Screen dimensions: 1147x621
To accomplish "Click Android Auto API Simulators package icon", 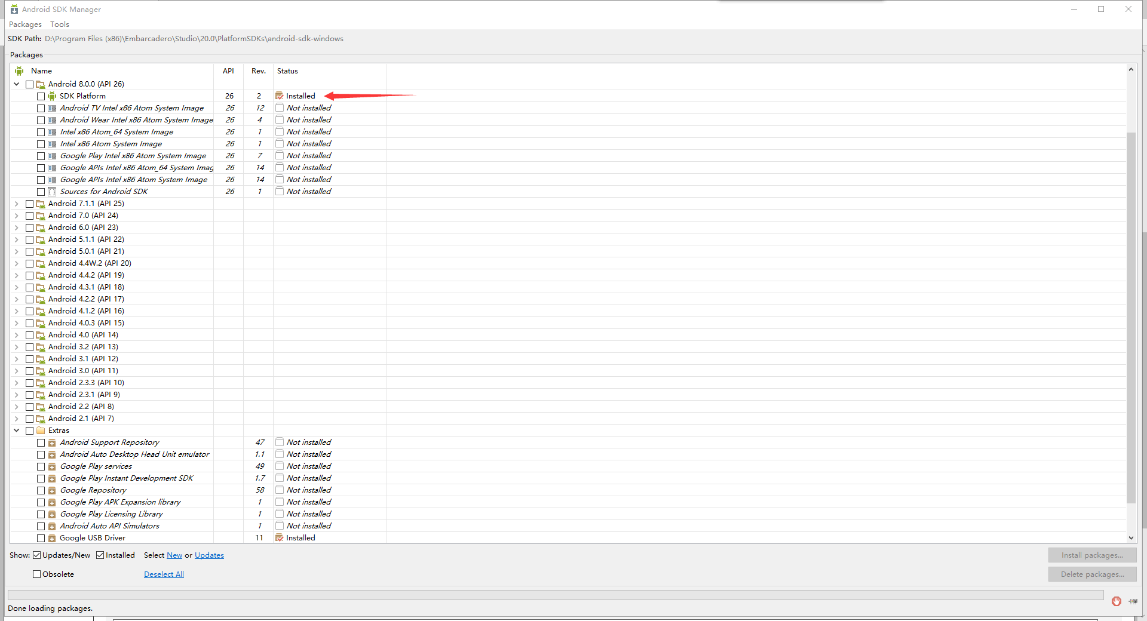I will coord(52,526).
